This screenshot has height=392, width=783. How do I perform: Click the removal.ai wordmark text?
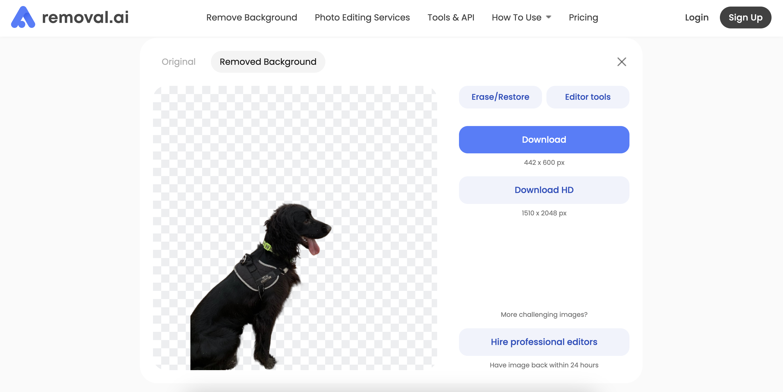pos(86,17)
